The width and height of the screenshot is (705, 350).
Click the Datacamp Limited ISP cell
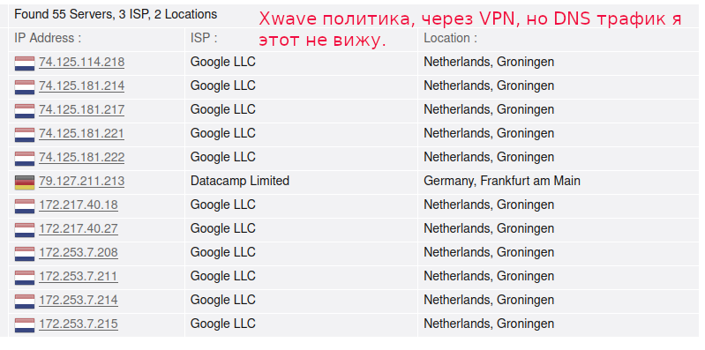point(240,181)
